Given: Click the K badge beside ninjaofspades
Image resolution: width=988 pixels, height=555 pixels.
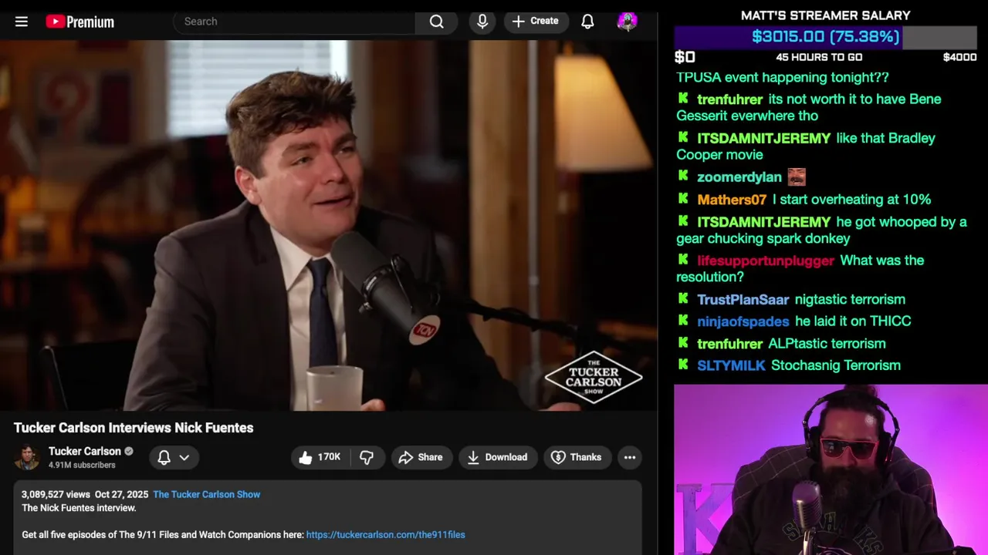Looking at the screenshot, I should pos(683,320).
